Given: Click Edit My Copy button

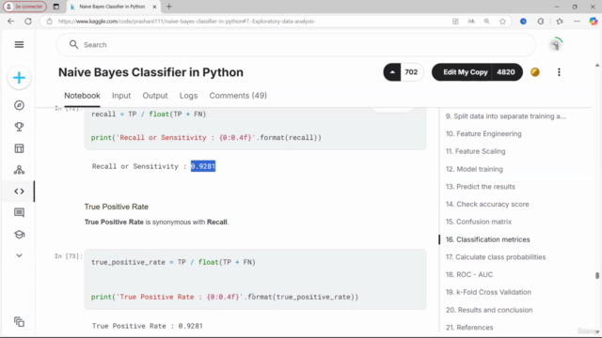Looking at the screenshot, I should coord(465,72).
